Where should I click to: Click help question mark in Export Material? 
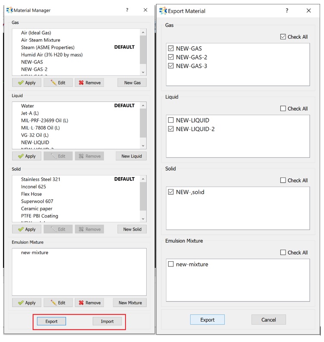(x=287, y=11)
